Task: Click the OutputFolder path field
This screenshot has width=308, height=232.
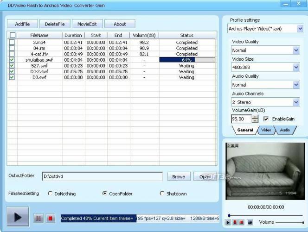Action: pyautogui.click(x=103, y=176)
